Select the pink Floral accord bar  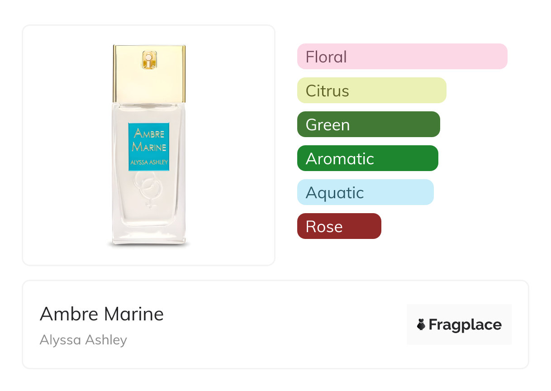click(402, 57)
